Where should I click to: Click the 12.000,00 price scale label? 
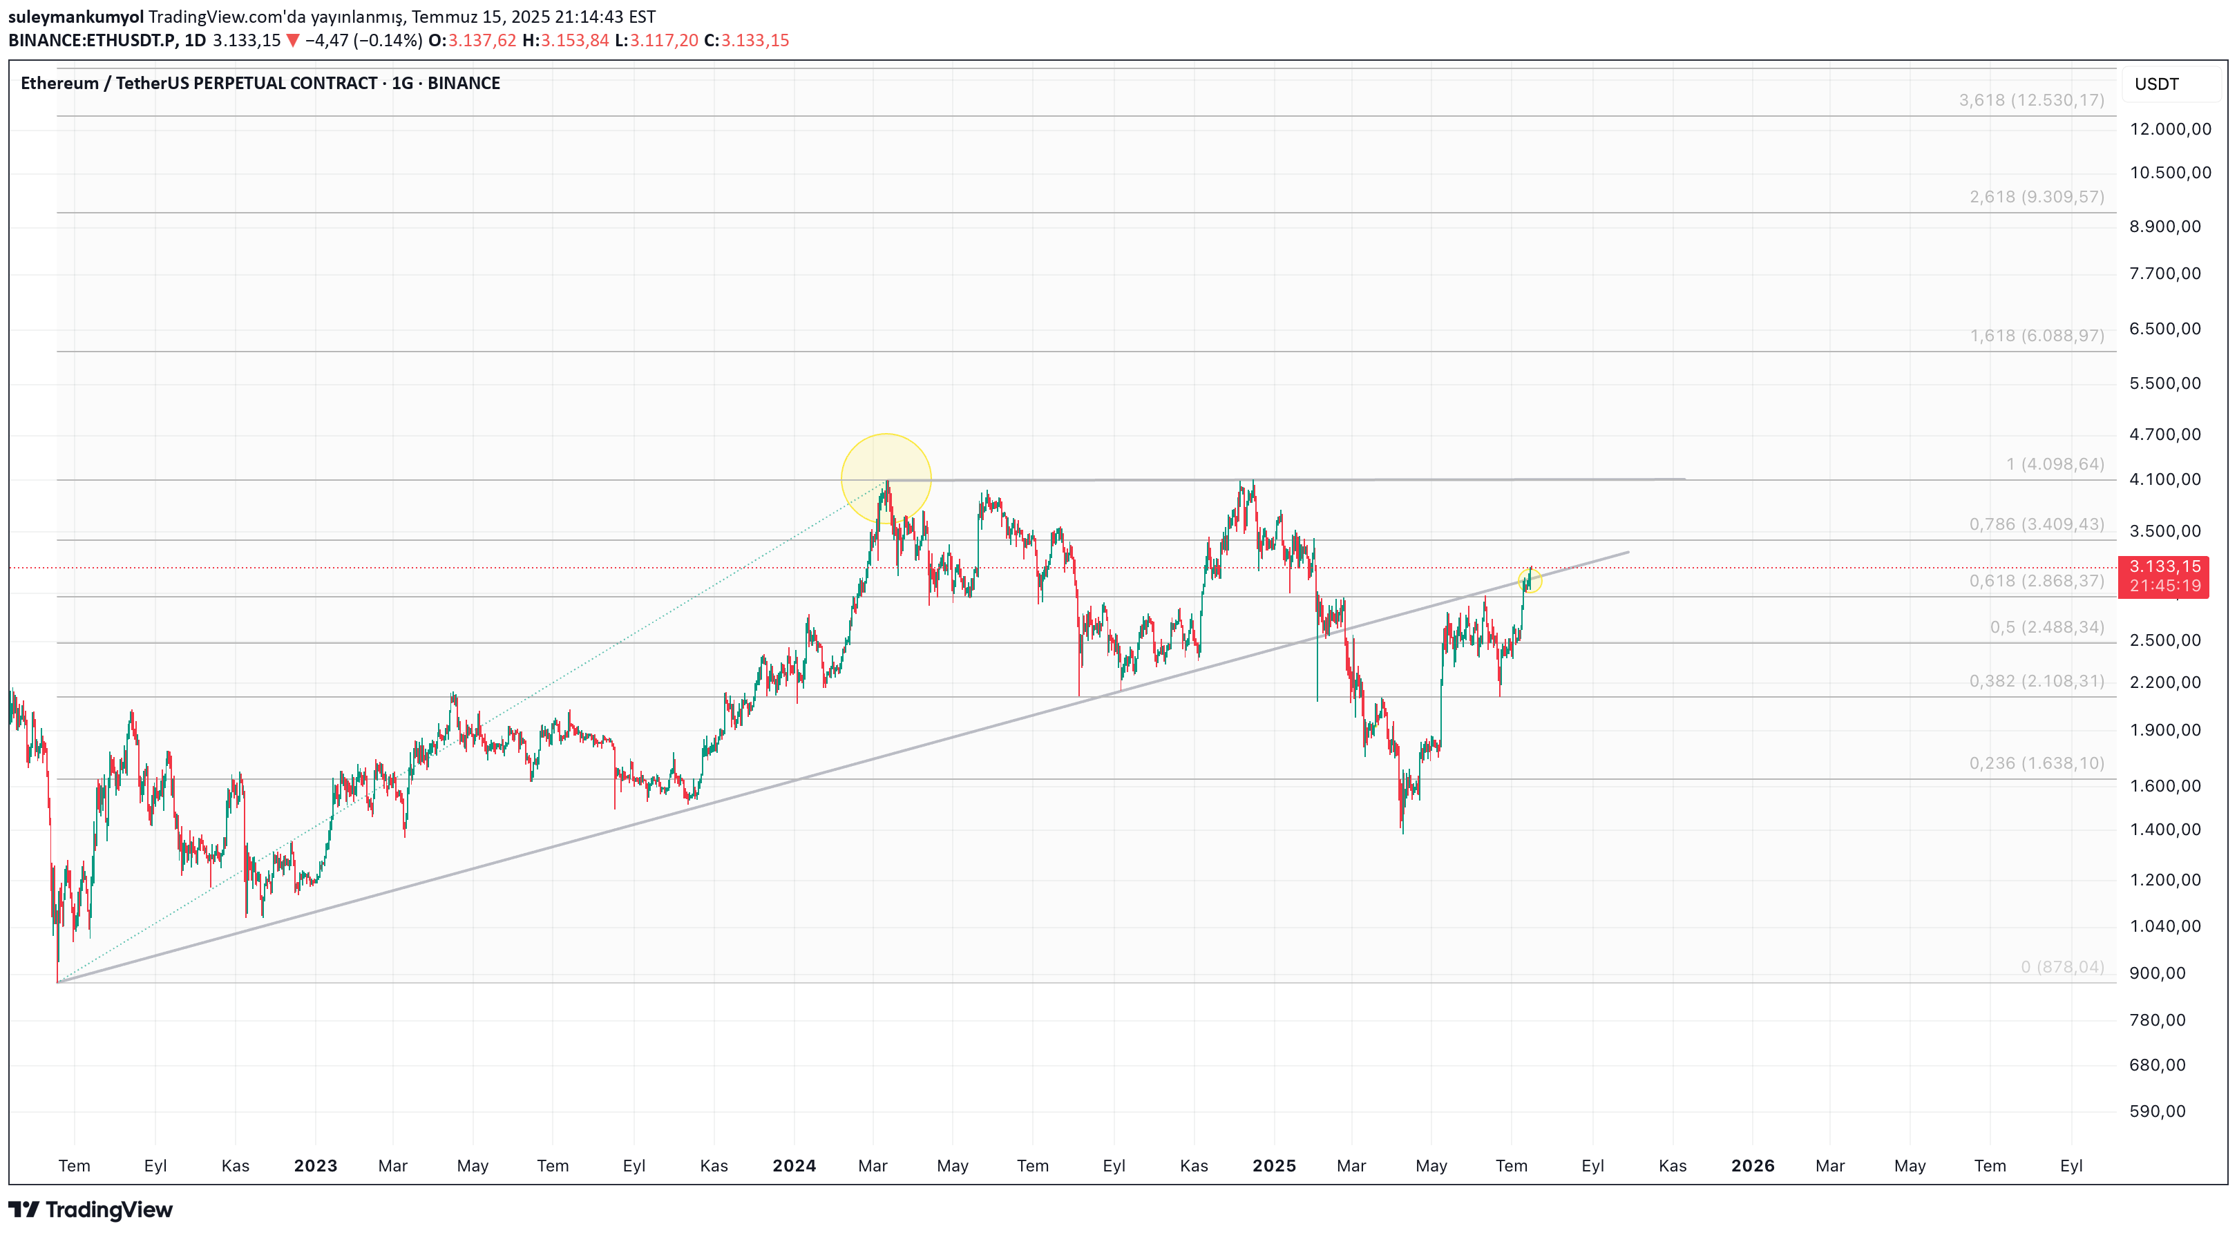click(x=2169, y=129)
